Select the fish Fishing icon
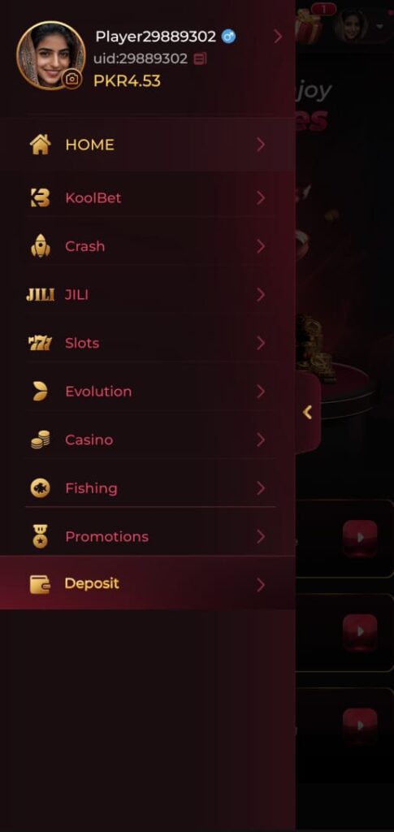 [x=41, y=488]
